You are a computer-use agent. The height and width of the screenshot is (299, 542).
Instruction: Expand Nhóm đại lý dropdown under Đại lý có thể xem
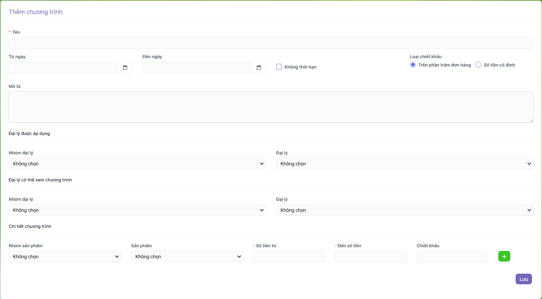click(137, 210)
